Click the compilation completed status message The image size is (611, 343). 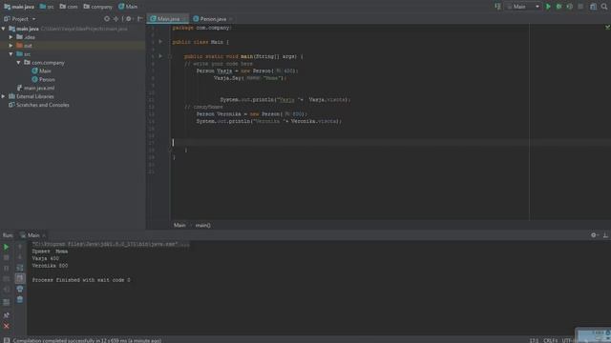click(x=87, y=340)
